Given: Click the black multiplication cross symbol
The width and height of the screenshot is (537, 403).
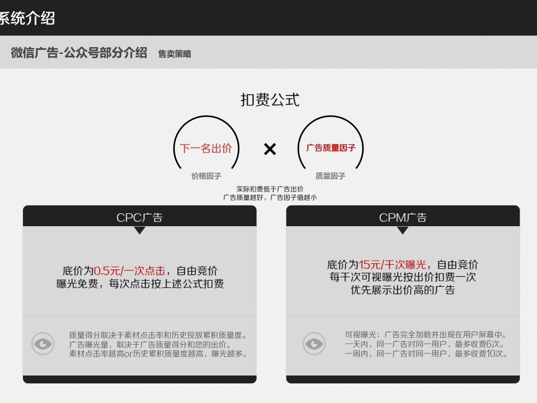Looking at the screenshot, I should pos(270,149).
